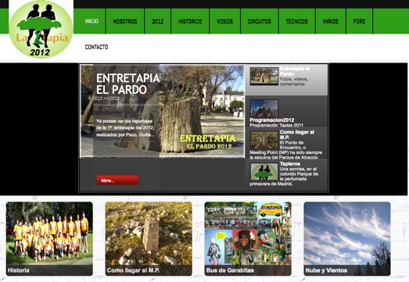Go to the NOSOTROS page
The width and height of the screenshot is (409, 282).
pos(125,21)
